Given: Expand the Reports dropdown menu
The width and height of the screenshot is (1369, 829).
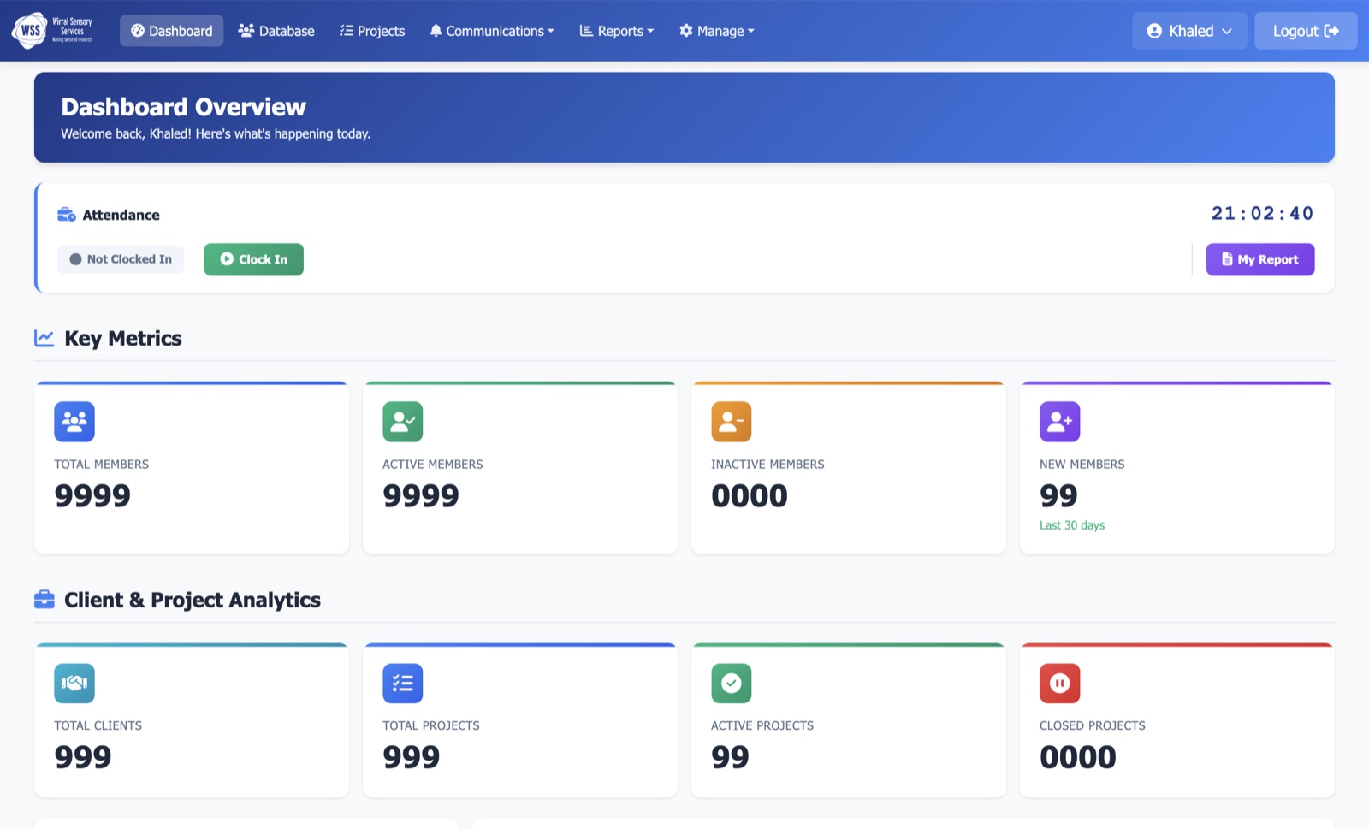Looking at the screenshot, I should pos(617,31).
